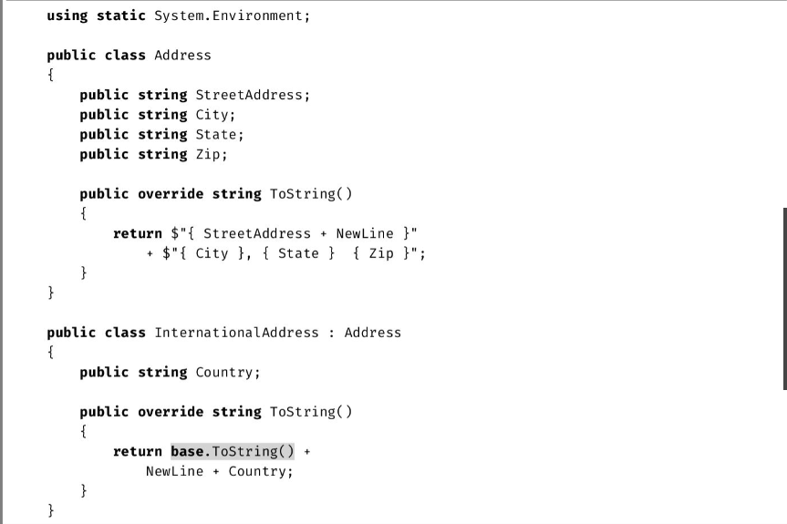The width and height of the screenshot is (787, 524).
Task: Click the { State } interpolation placeholder
Action: pos(298,253)
